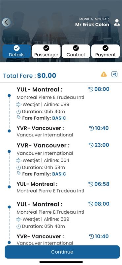
Task: Tap the airplane icon for first Westjet 589
Action: coord(19,105)
